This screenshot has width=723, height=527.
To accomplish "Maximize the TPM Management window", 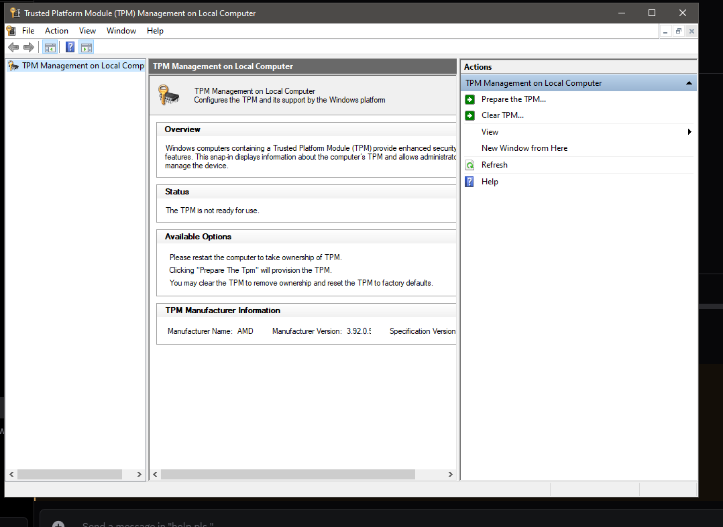I will 652,13.
